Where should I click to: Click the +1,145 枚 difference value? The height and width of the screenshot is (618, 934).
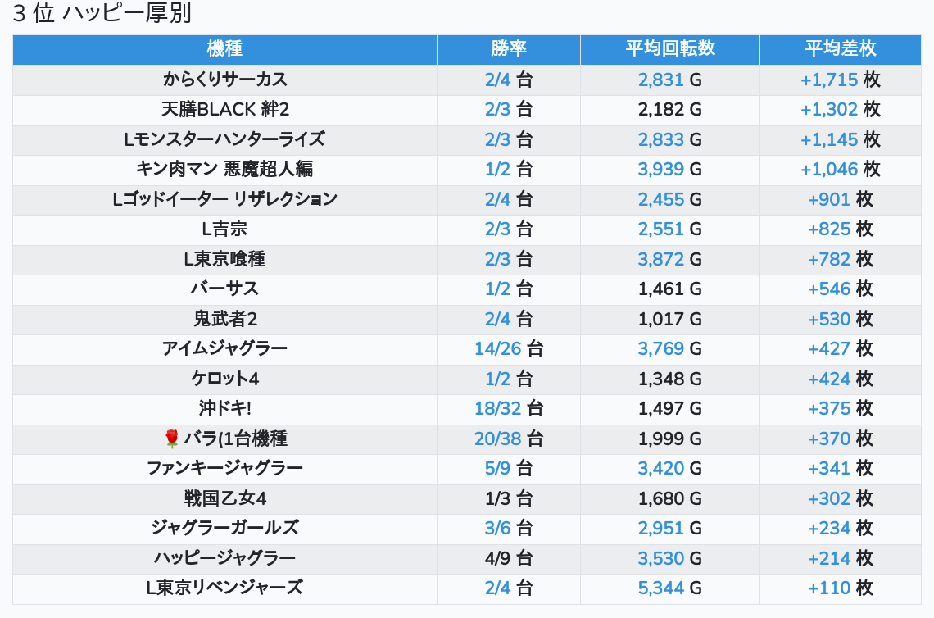[841, 139]
